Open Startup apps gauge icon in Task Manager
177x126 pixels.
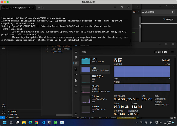pos(76,75)
